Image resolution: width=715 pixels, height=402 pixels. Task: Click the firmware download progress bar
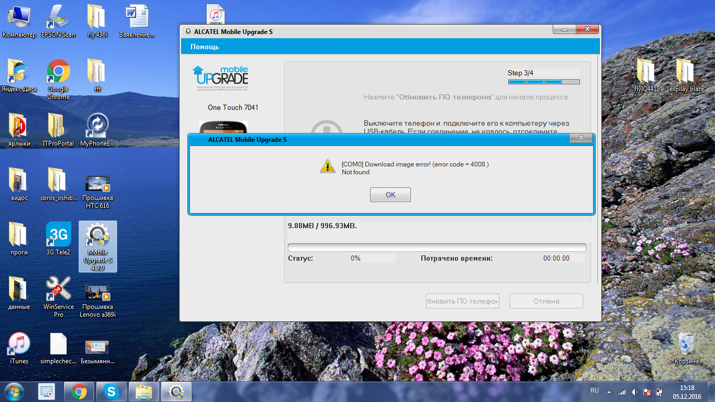(437, 248)
